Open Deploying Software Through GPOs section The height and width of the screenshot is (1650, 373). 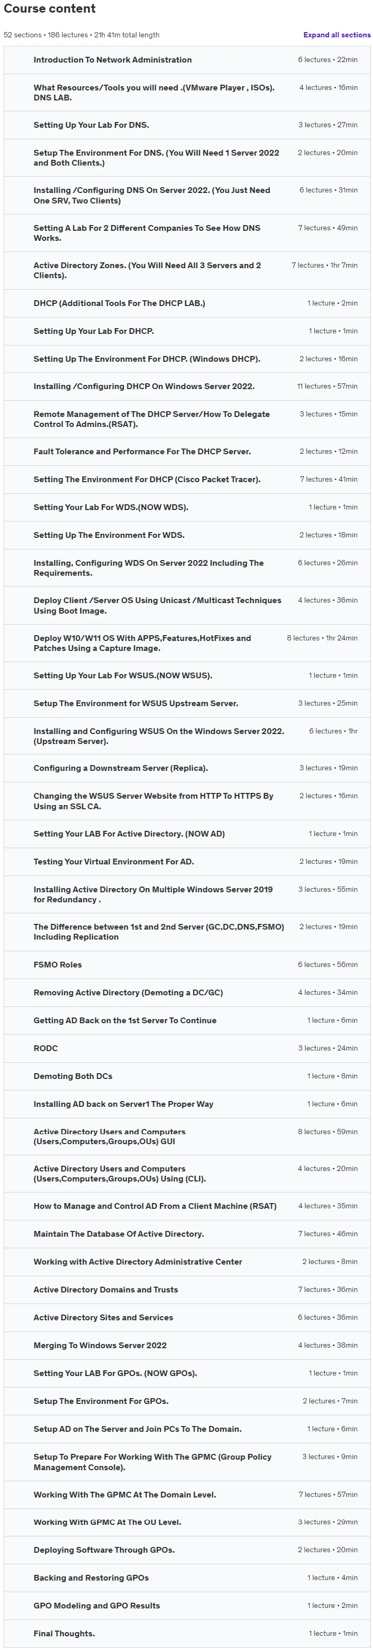[x=187, y=1550]
